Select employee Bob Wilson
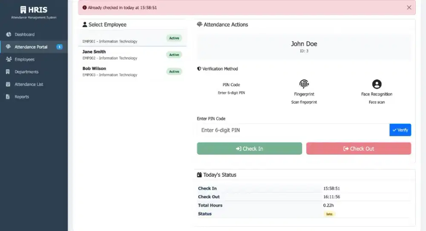 pyautogui.click(x=132, y=71)
